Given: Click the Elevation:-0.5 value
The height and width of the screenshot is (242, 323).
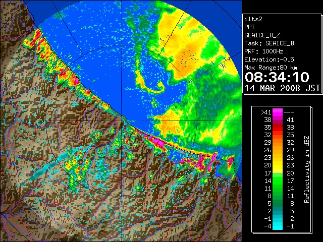Looking at the screenshot, I should 269,59.
